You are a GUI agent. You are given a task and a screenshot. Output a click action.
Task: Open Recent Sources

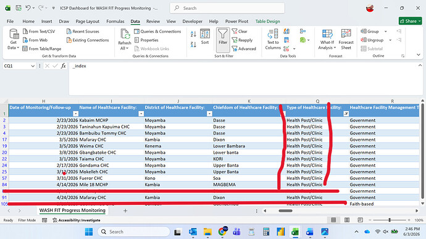pyautogui.click(x=83, y=31)
